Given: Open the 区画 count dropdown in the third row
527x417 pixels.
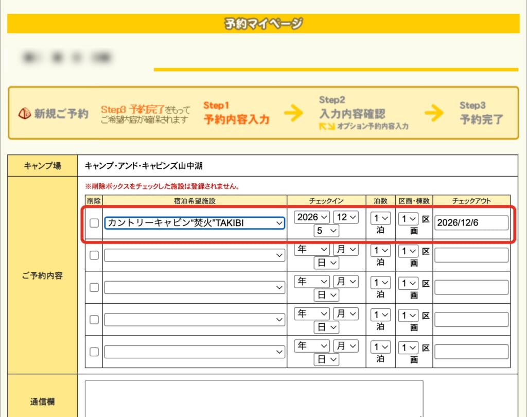Looking at the screenshot, I should (408, 284).
